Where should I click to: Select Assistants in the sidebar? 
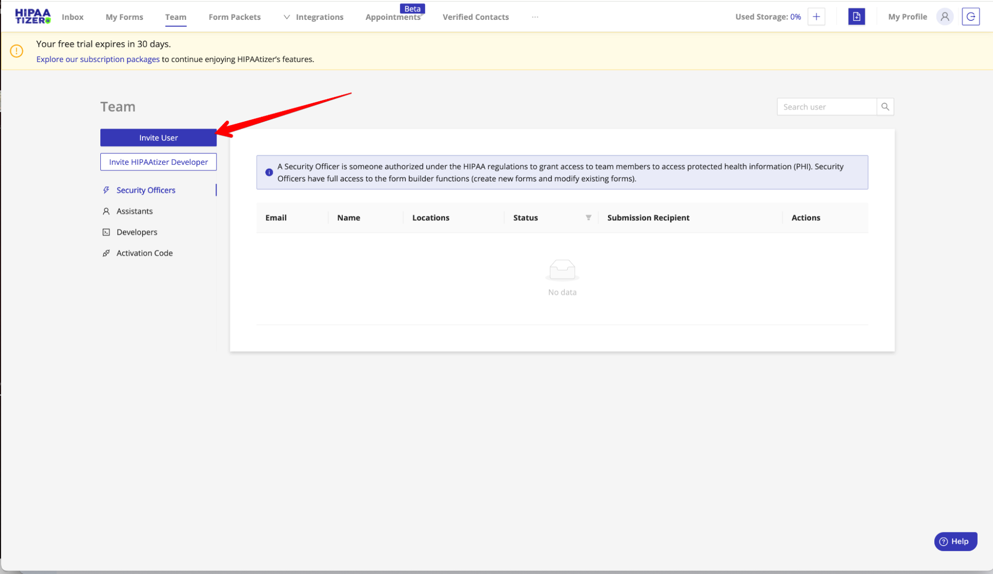coord(134,211)
